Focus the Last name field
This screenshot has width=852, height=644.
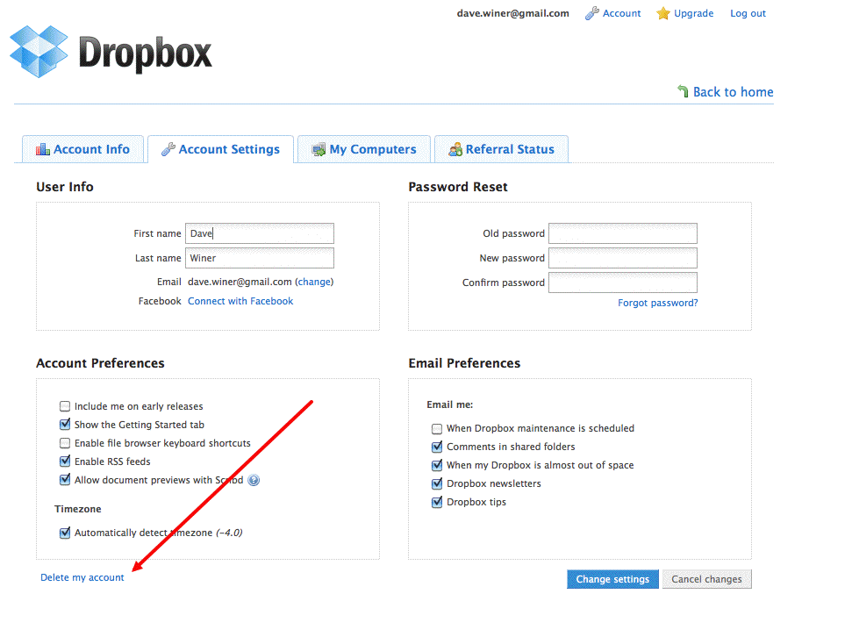click(x=260, y=258)
